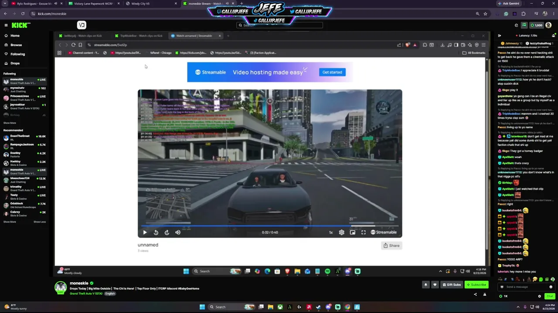Open the 1x playback speed menu
Screen dimensions: 558x313
click(x=330, y=233)
